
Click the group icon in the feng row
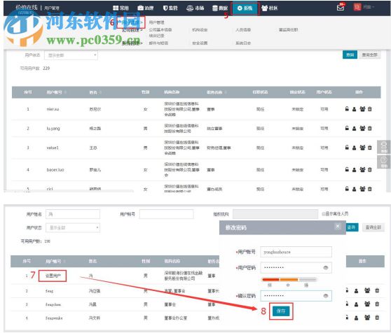point(367,290)
